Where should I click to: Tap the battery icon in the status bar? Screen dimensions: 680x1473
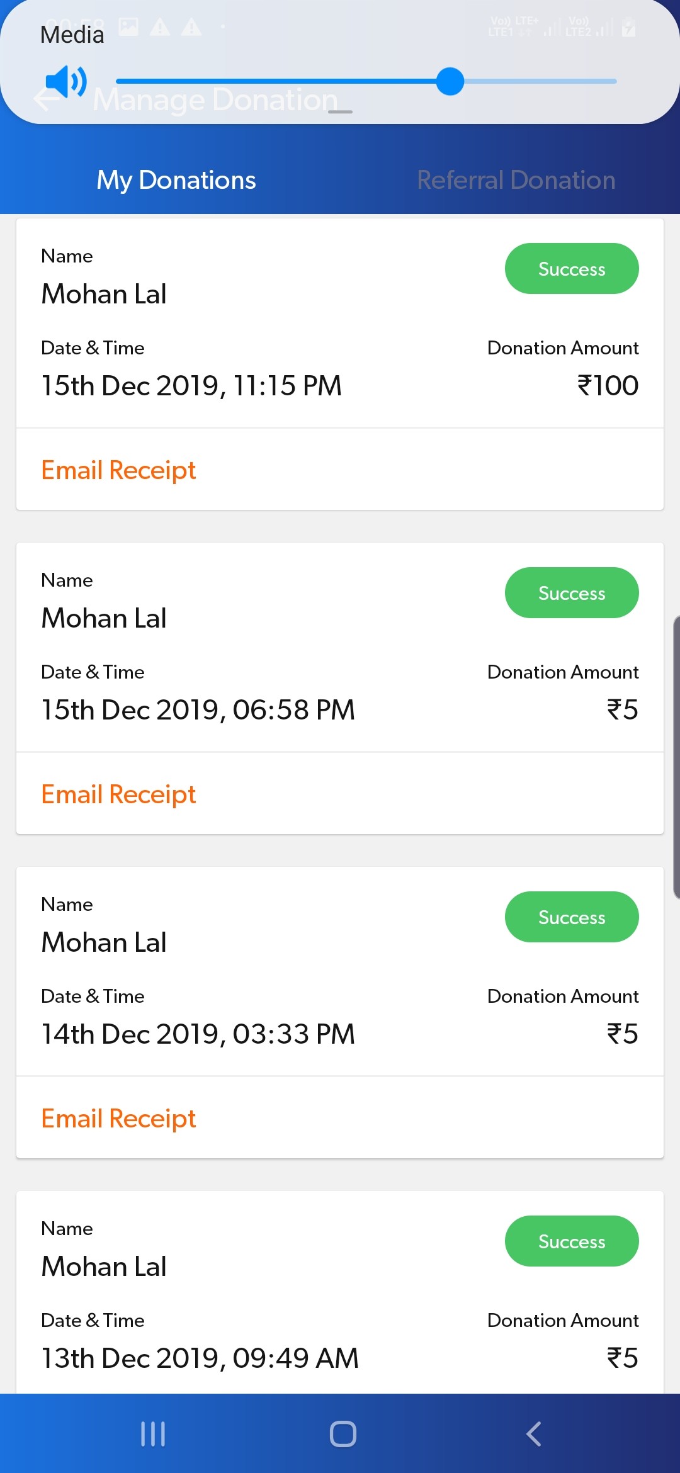(628, 28)
